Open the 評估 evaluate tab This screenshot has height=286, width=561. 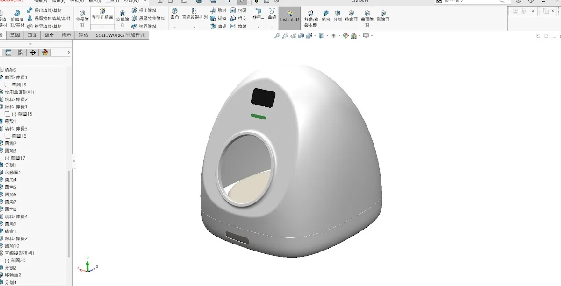83,35
